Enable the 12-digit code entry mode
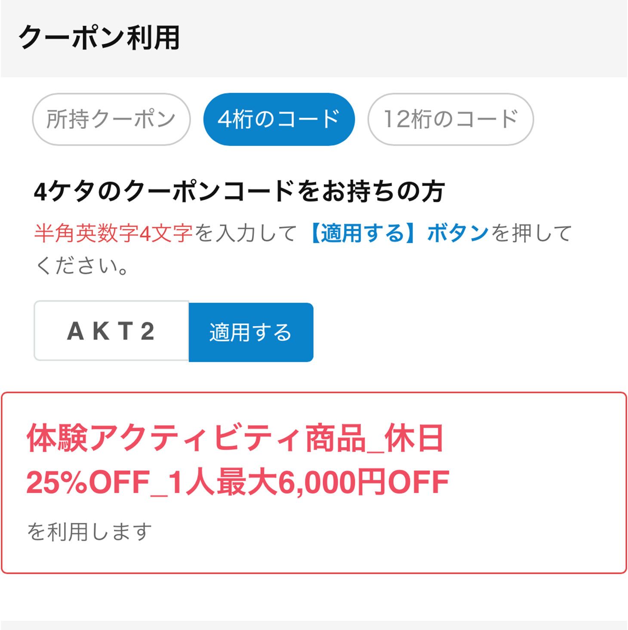This screenshot has height=630, width=628. [451, 119]
